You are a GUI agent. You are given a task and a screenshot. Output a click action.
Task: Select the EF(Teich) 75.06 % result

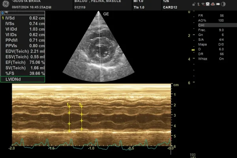coord(24,62)
